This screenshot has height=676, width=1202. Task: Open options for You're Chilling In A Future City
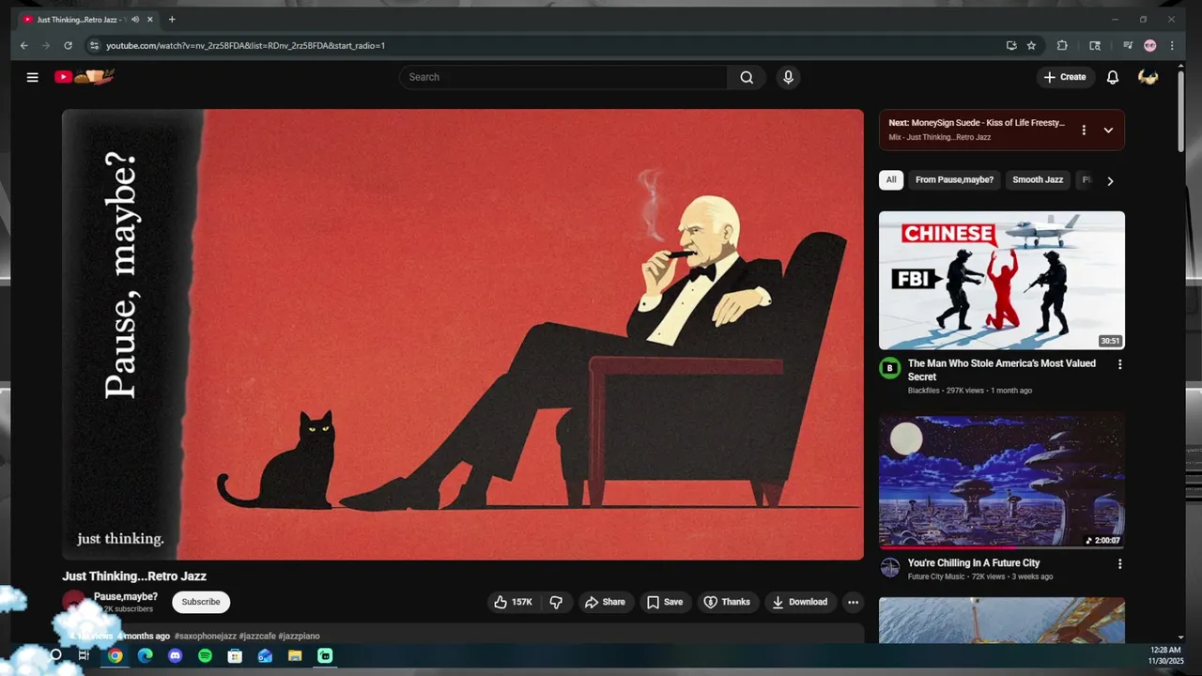pyautogui.click(x=1119, y=564)
